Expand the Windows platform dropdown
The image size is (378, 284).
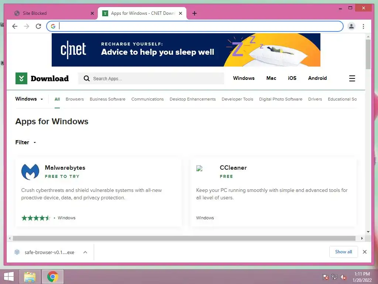[x=29, y=99]
